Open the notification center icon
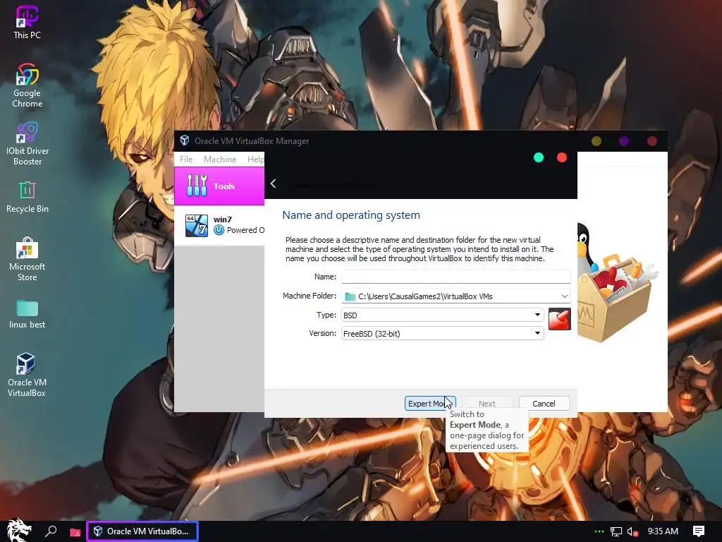The height and width of the screenshot is (542, 722). click(x=699, y=531)
